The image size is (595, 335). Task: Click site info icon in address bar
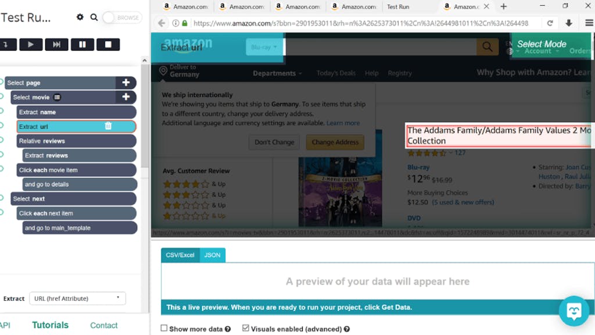(x=175, y=23)
